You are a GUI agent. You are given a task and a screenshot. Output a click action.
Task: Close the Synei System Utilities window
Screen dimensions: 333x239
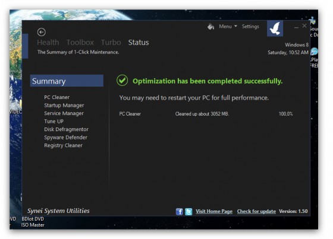pos(304,26)
